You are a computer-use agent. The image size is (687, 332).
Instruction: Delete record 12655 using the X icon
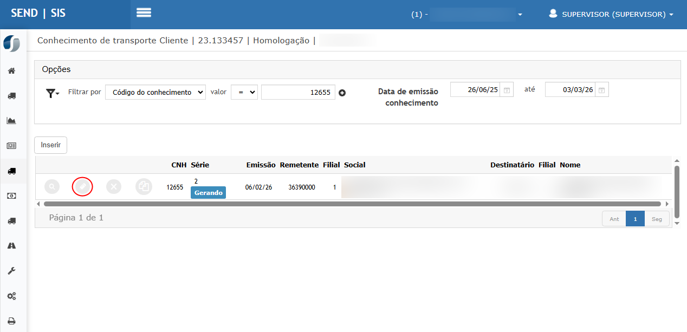(113, 187)
